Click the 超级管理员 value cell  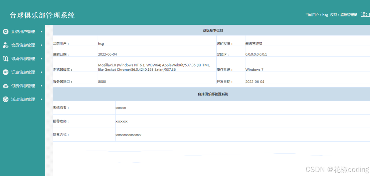(x=254, y=44)
